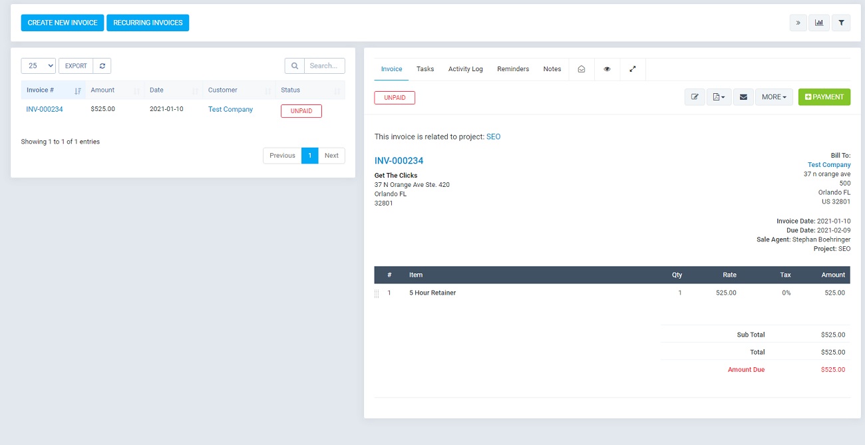Open the emails tracking open-envelope tab icon

[x=581, y=69]
